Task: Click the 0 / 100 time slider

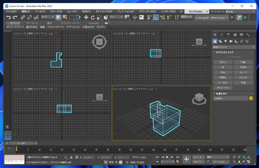Action: point(21,143)
